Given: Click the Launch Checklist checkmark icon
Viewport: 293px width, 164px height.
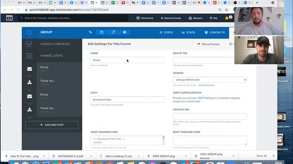Looking at the screenshot, I should (29, 44).
